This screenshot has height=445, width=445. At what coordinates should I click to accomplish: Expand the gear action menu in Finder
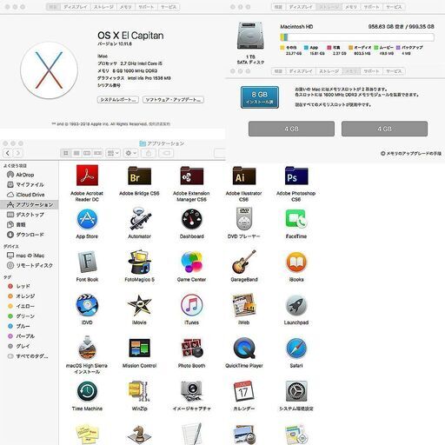[130, 153]
